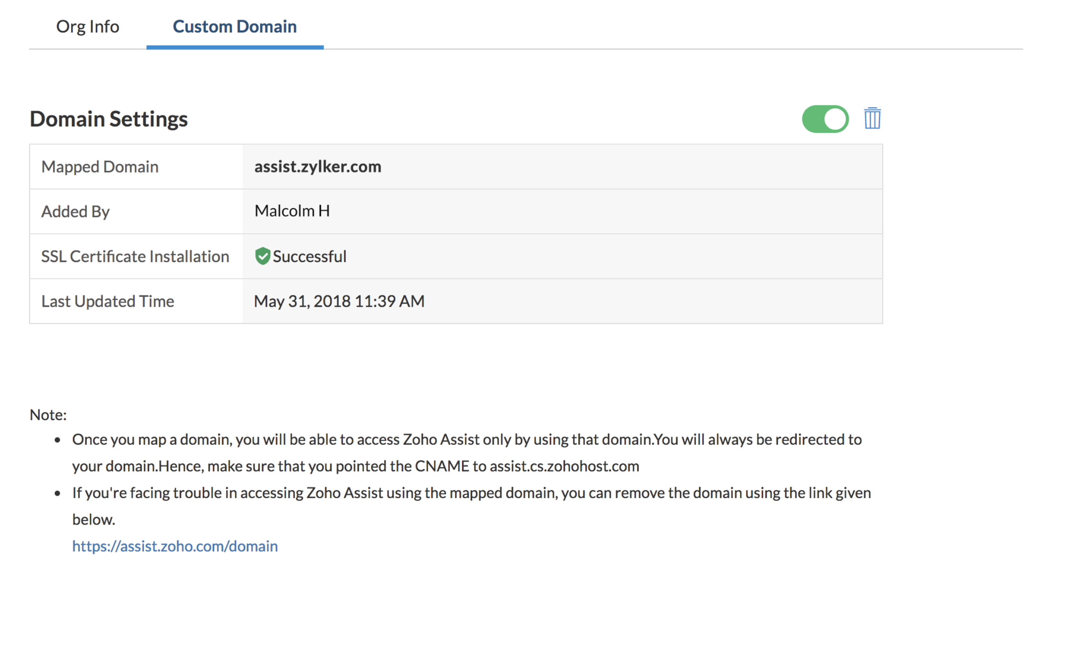Viewport: 1073px width, 652px height.
Task: Open the assist.zoho.com/domain link
Action: point(175,546)
